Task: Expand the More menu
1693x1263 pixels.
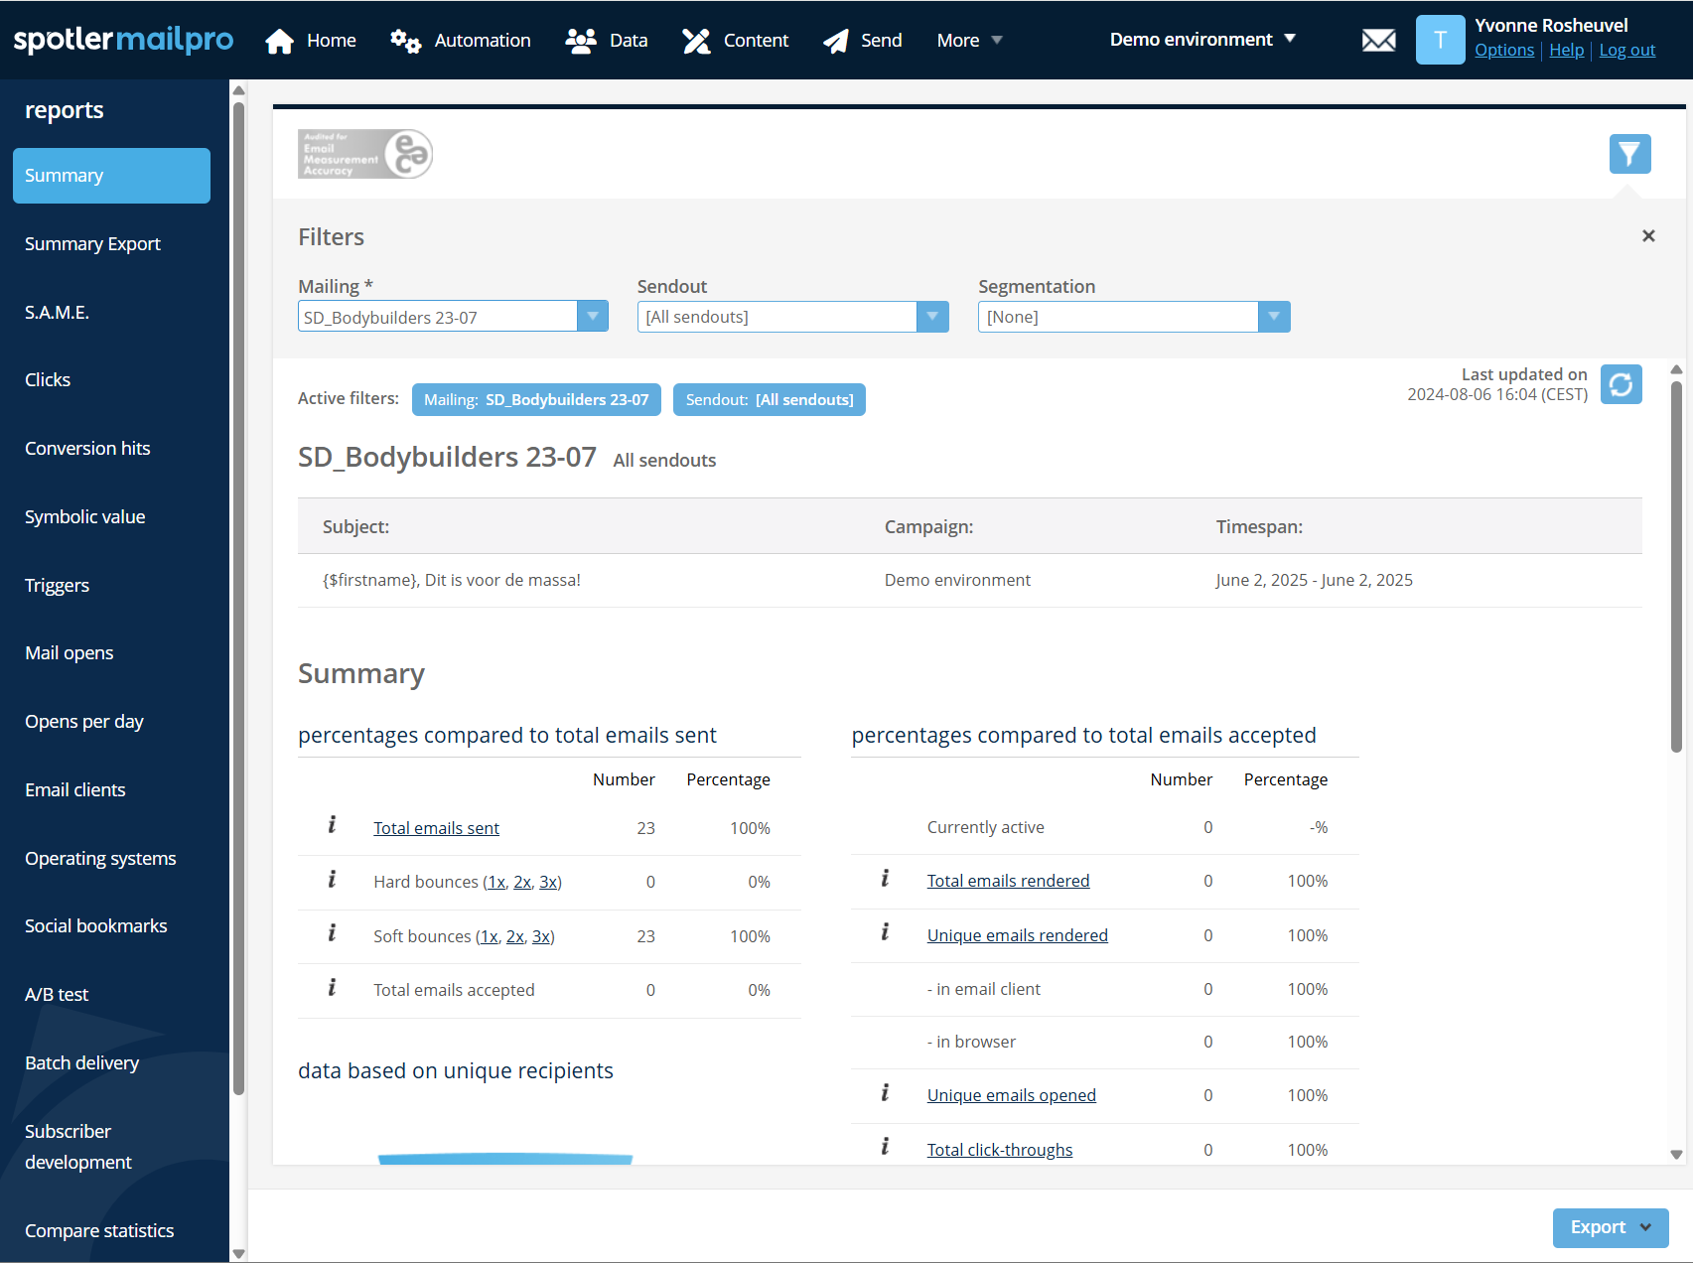Action: [x=969, y=41]
